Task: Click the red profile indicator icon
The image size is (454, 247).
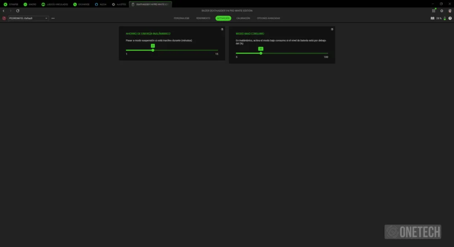Action: [4, 18]
